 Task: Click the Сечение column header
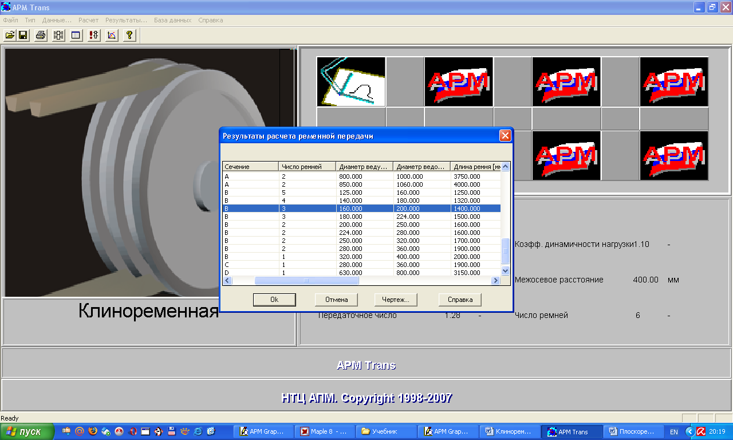(251, 167)
